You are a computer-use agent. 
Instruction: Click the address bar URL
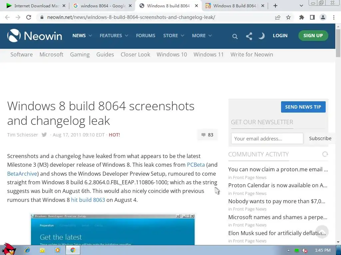pyautogui.click(x=131, y=17)
